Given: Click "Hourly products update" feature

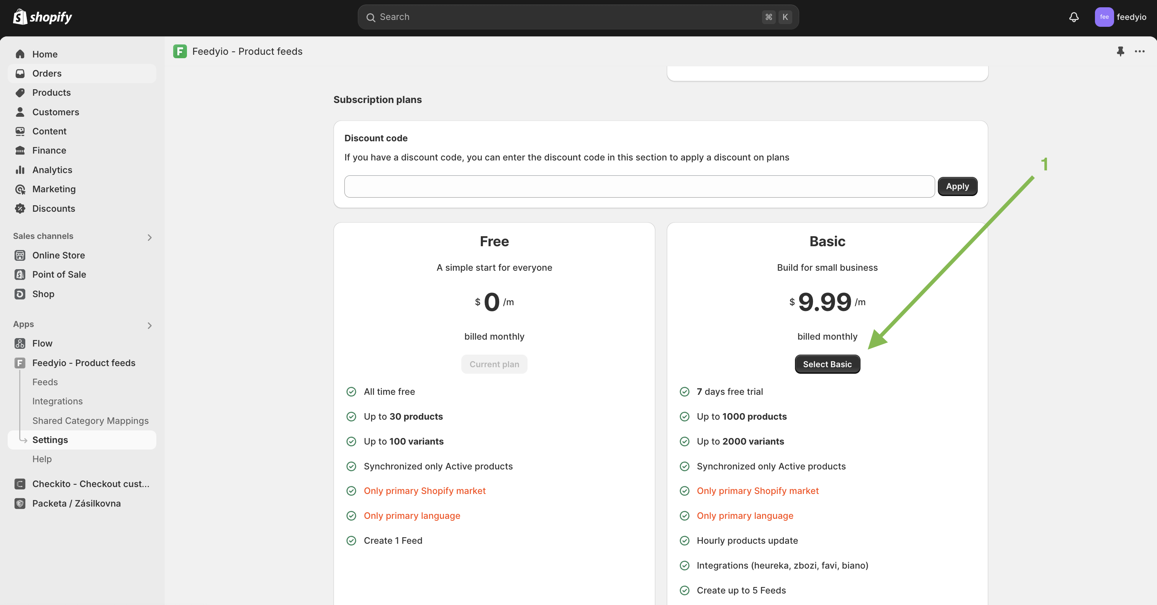Looking at the screenshot, I should click(x=747, y=540).
